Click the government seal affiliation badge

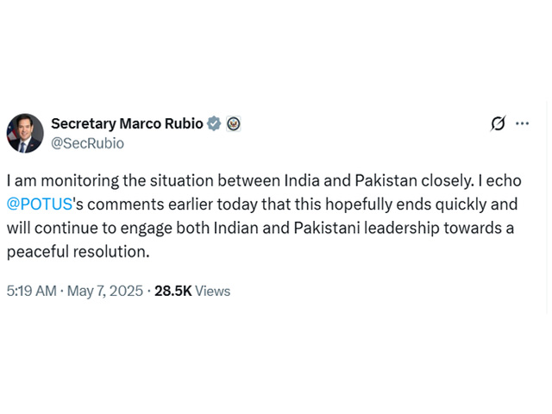point(233,123)
